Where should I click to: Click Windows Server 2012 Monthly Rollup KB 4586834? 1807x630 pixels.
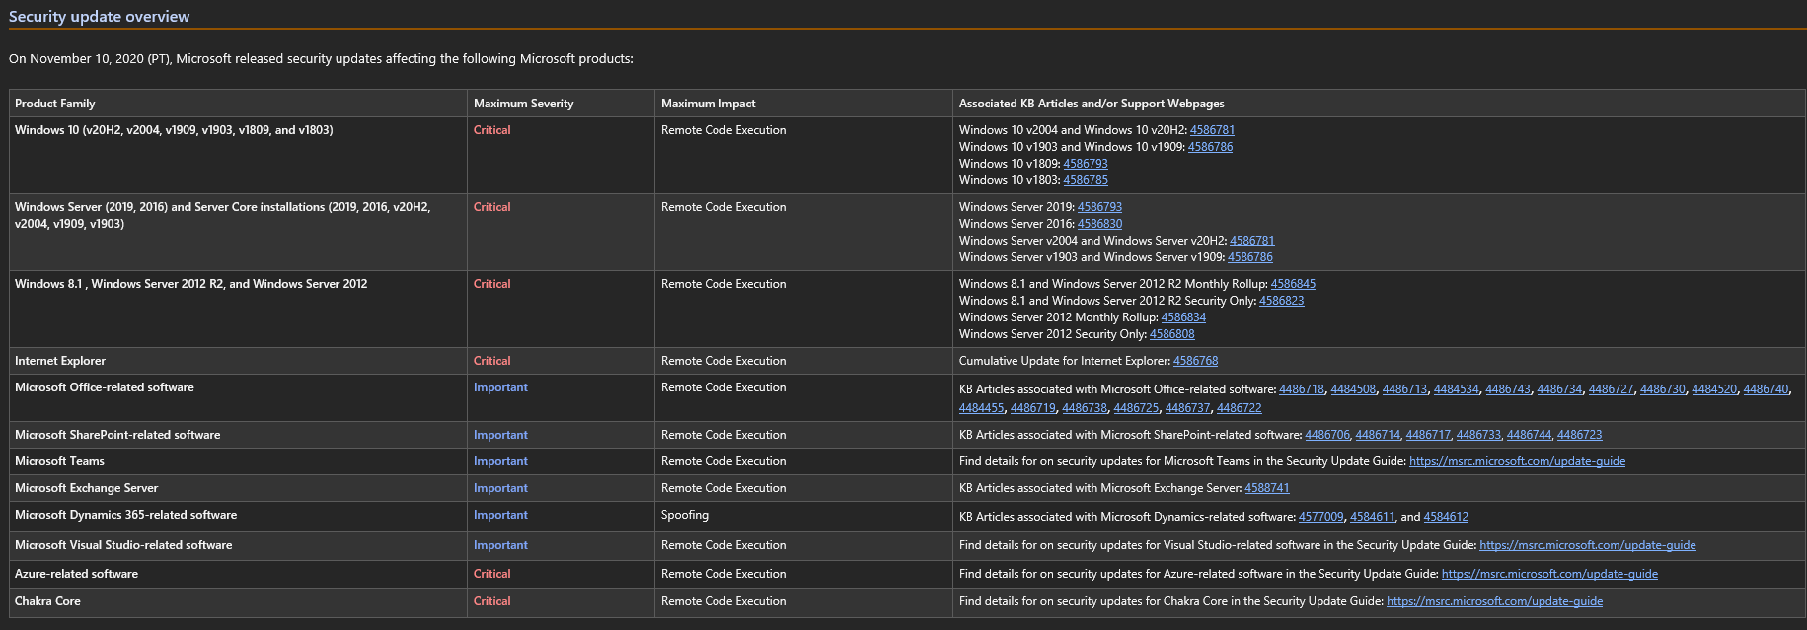click(x=1183, y=317)
